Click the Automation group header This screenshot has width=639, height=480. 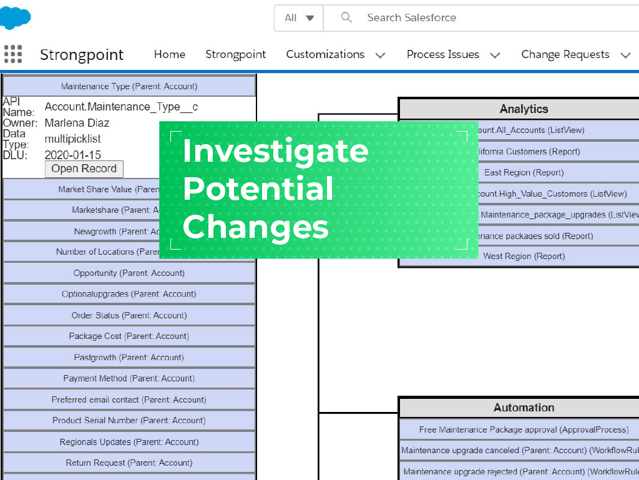[x=524, y=408]
